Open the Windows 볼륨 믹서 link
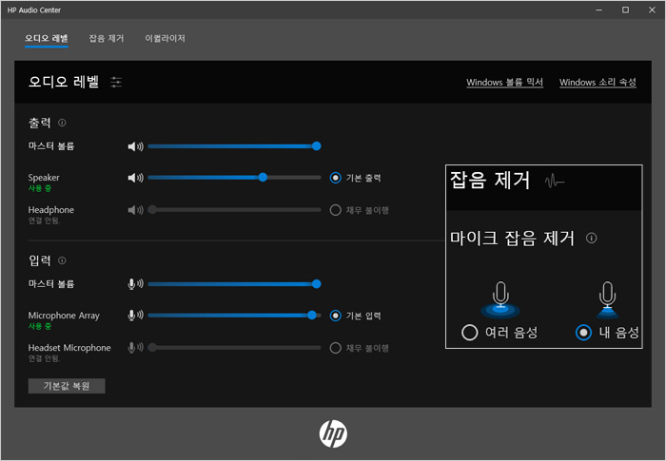 (x=504, y=82)
